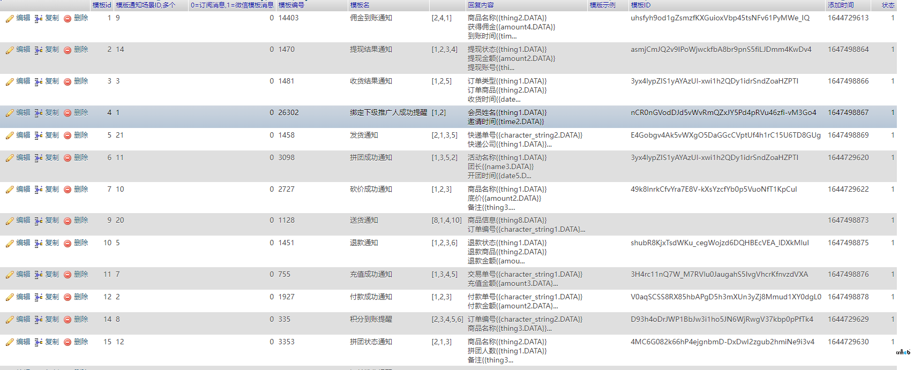This screenshot has width=921, height=370.
Task: Click the [2,3,4,5,6] cell in 积分到账提醒 row
Action: (447, 320)
